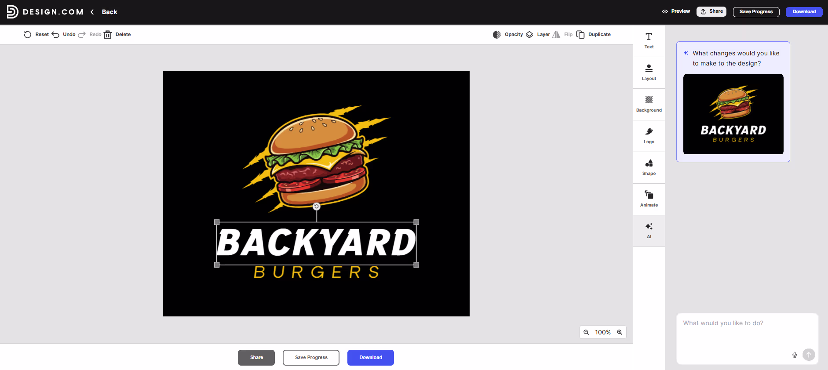
Task: Click the bottom Save Progress button
Action: pyautogui.click(x=311, y=358)
